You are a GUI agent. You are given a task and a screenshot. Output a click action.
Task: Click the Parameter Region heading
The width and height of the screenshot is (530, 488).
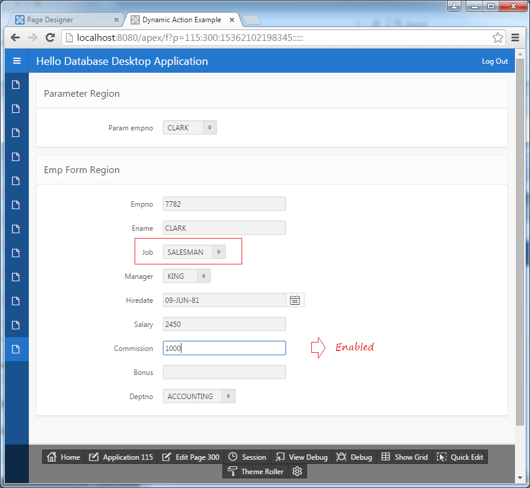82,94
